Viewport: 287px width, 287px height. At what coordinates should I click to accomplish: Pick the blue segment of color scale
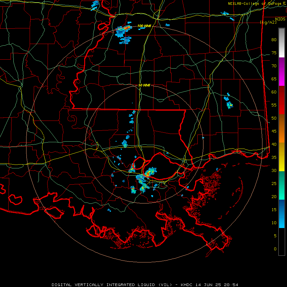282,214
